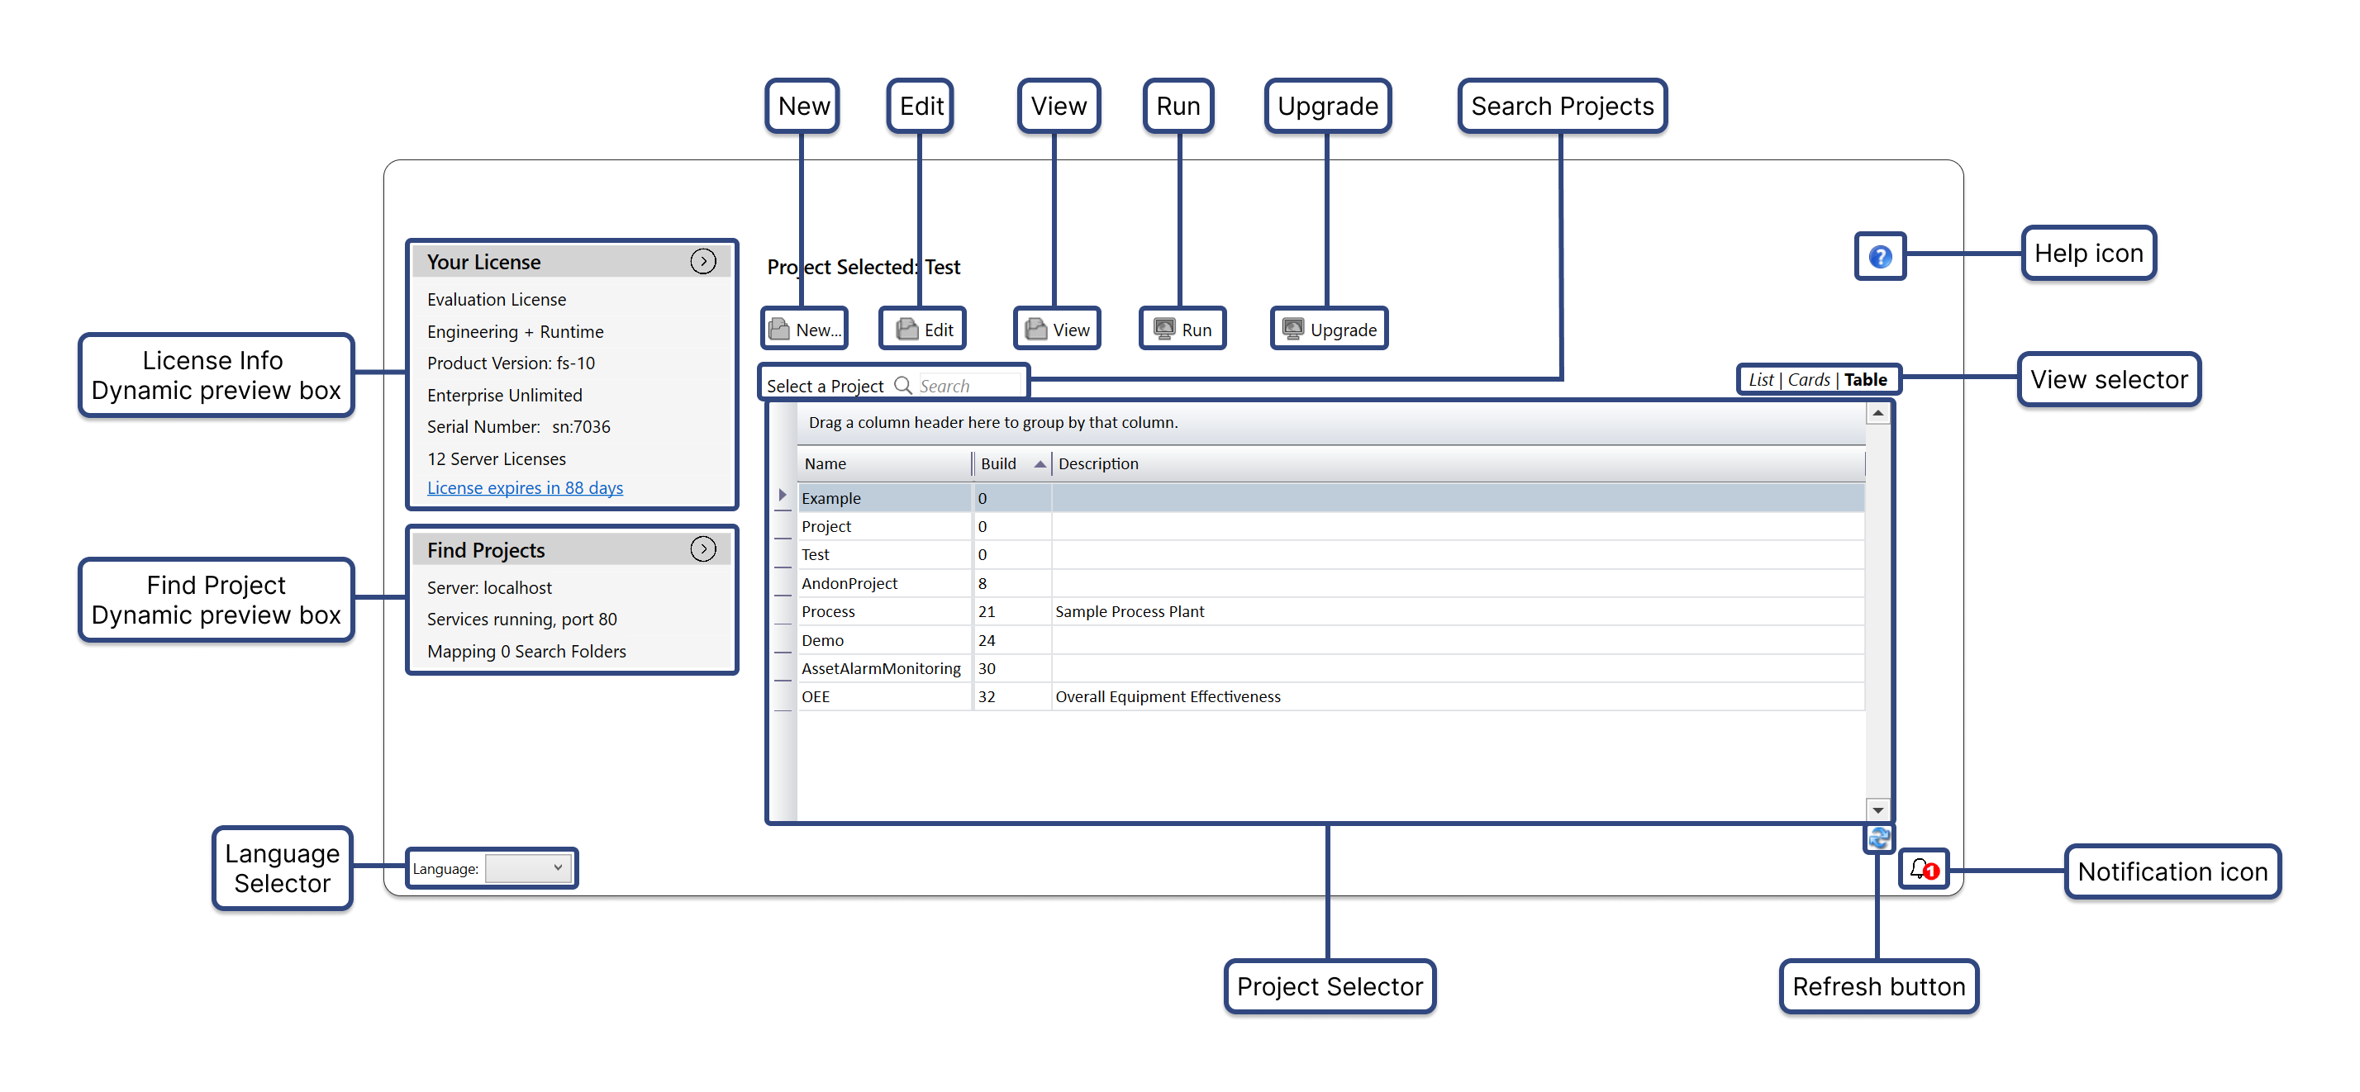Expand the Your License panel arrow
Screen dimensions: 2360x1092
(702, 262)
